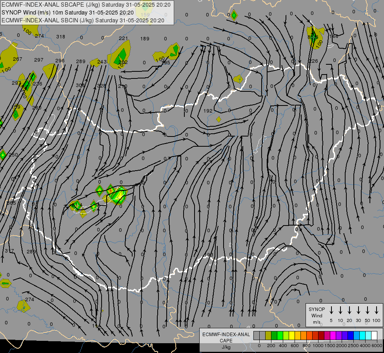The width and height of the screenshot is (384, 353).
Task: Click the 50 m/s wind arrow in legend
Action: coord(368,310)
